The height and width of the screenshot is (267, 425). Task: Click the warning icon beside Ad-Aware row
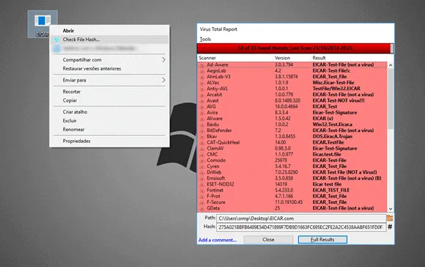(202, 65)
